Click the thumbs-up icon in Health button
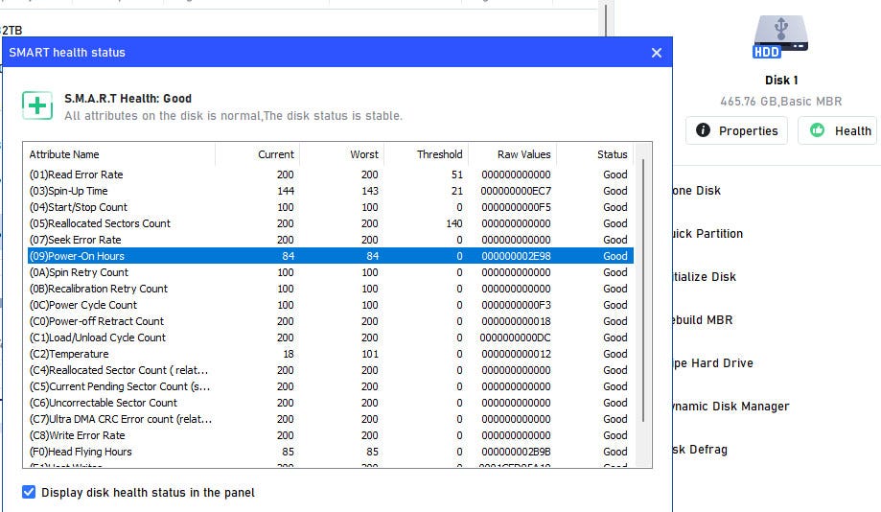Viewport: 881px width, 512px height. (817, 130)
